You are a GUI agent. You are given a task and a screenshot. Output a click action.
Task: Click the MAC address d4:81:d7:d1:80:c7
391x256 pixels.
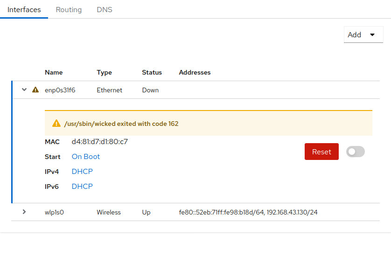click(x=99, y=142)
